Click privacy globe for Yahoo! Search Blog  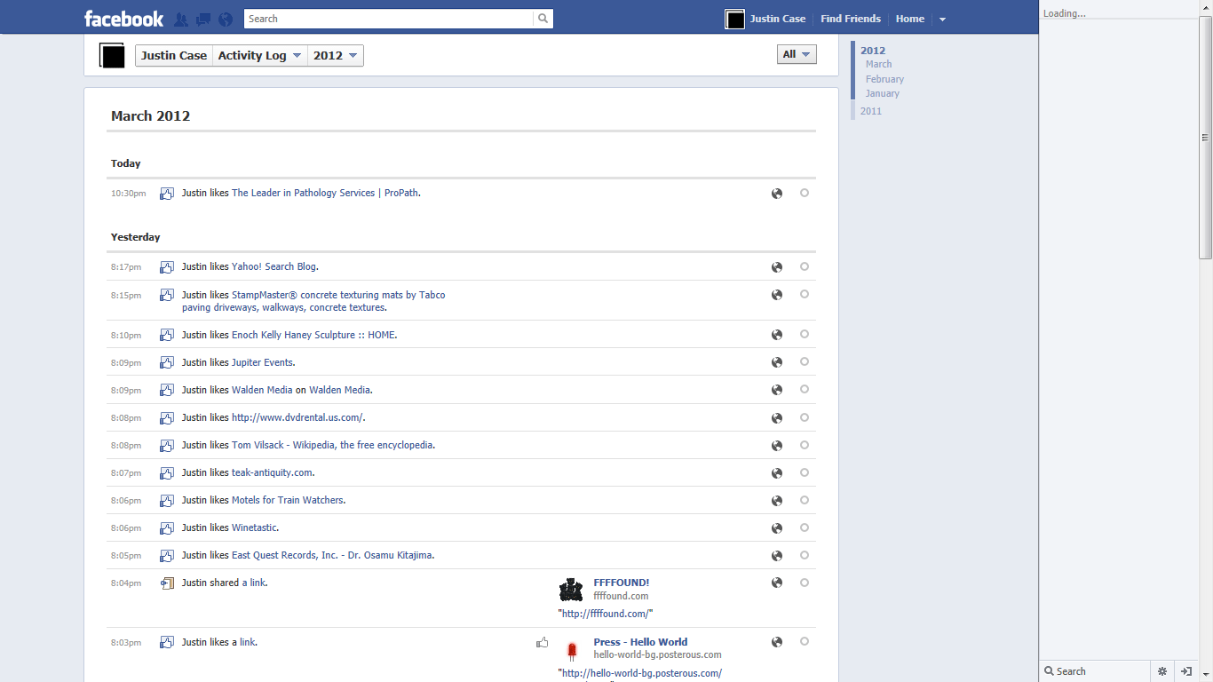[777, 267]
